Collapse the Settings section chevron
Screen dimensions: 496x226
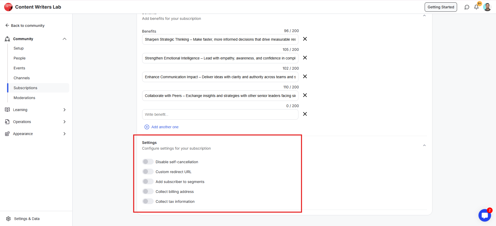pos(424,145)
